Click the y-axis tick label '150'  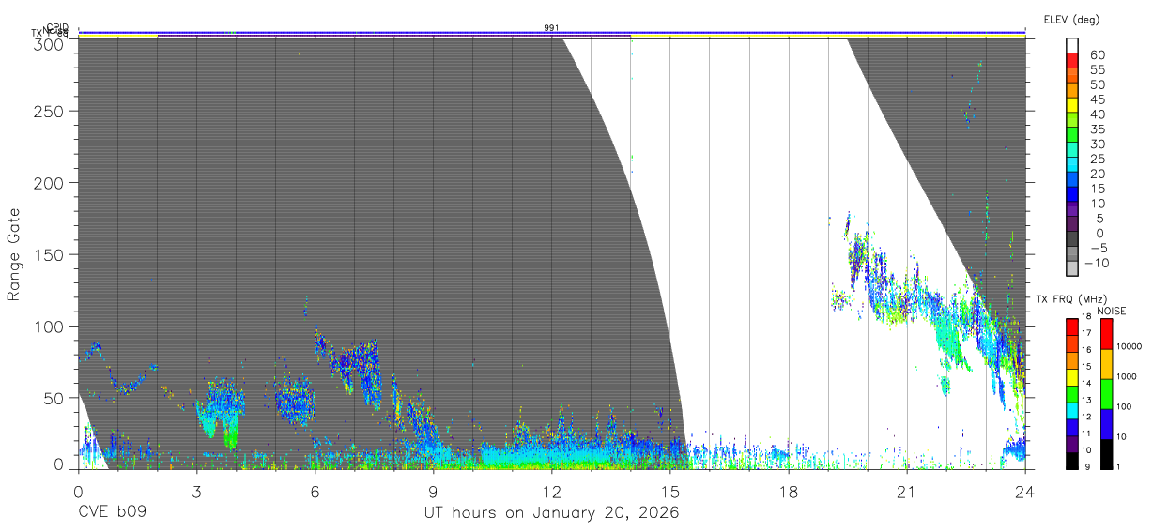(x=50, y=254)
